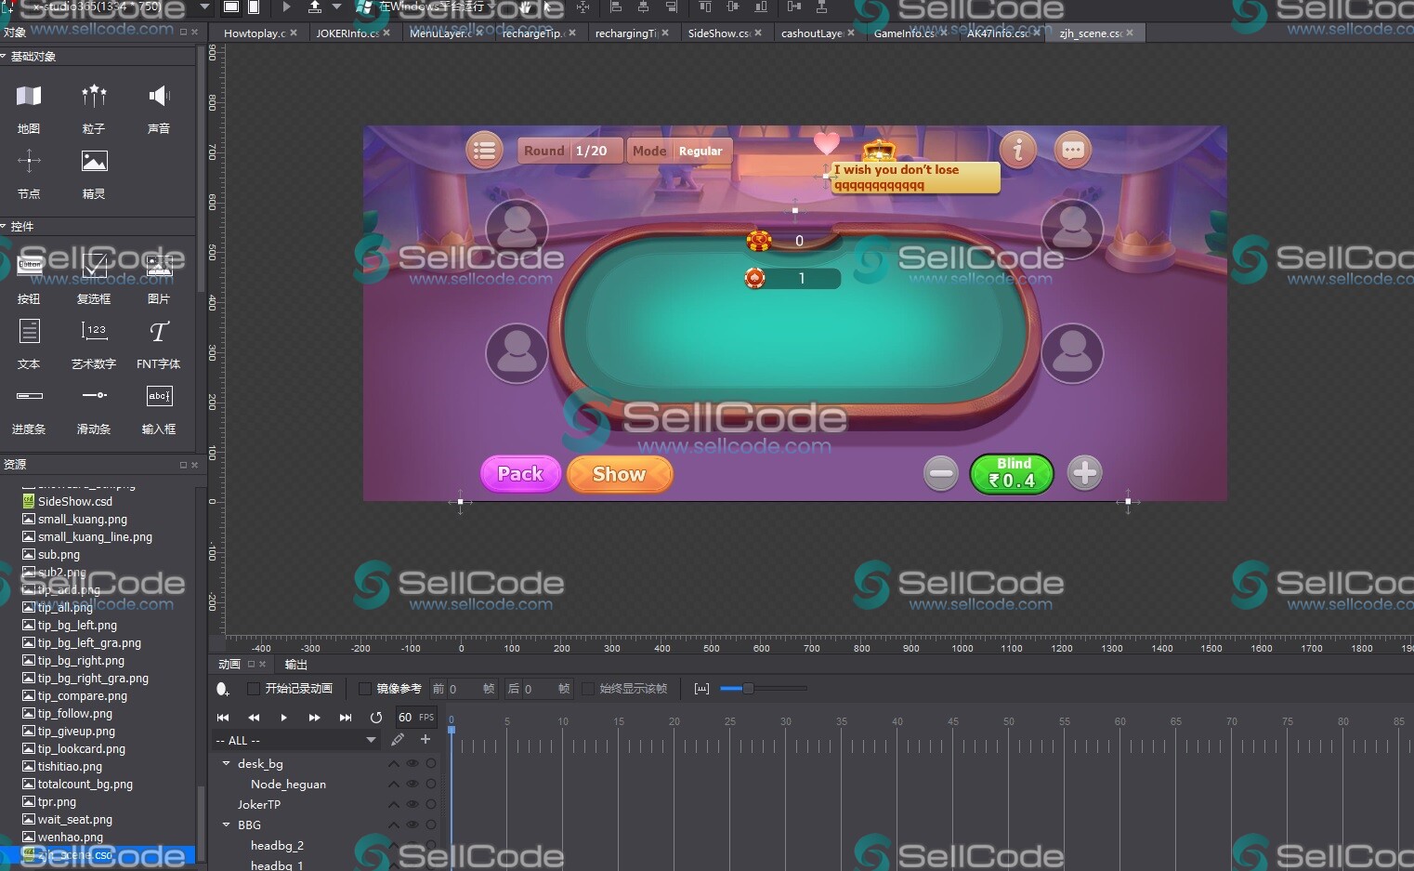Open the 输出 output tab
Viewport: 1414px width, 871px height.
295,665
